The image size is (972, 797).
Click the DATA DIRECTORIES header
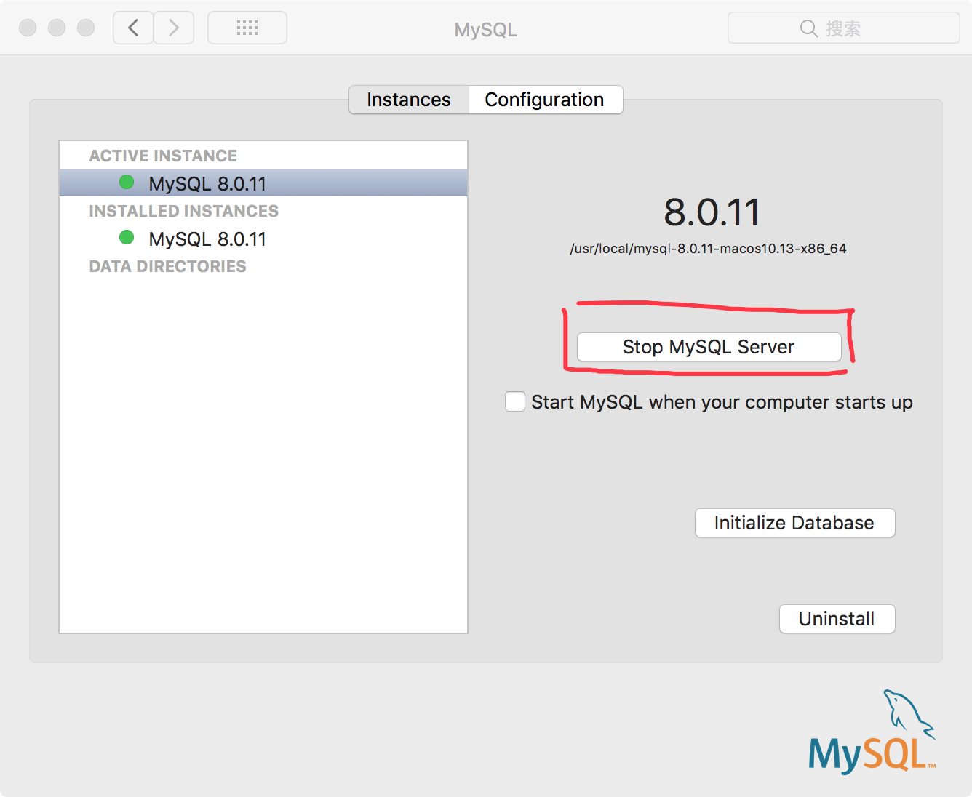[167, 266]
